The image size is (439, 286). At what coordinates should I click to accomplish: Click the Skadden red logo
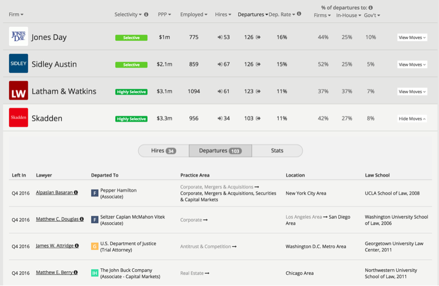(19, 117)
